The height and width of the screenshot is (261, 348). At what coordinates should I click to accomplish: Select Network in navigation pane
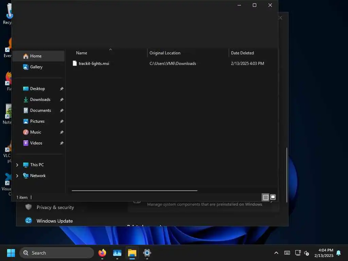click(x=38, y=176)
